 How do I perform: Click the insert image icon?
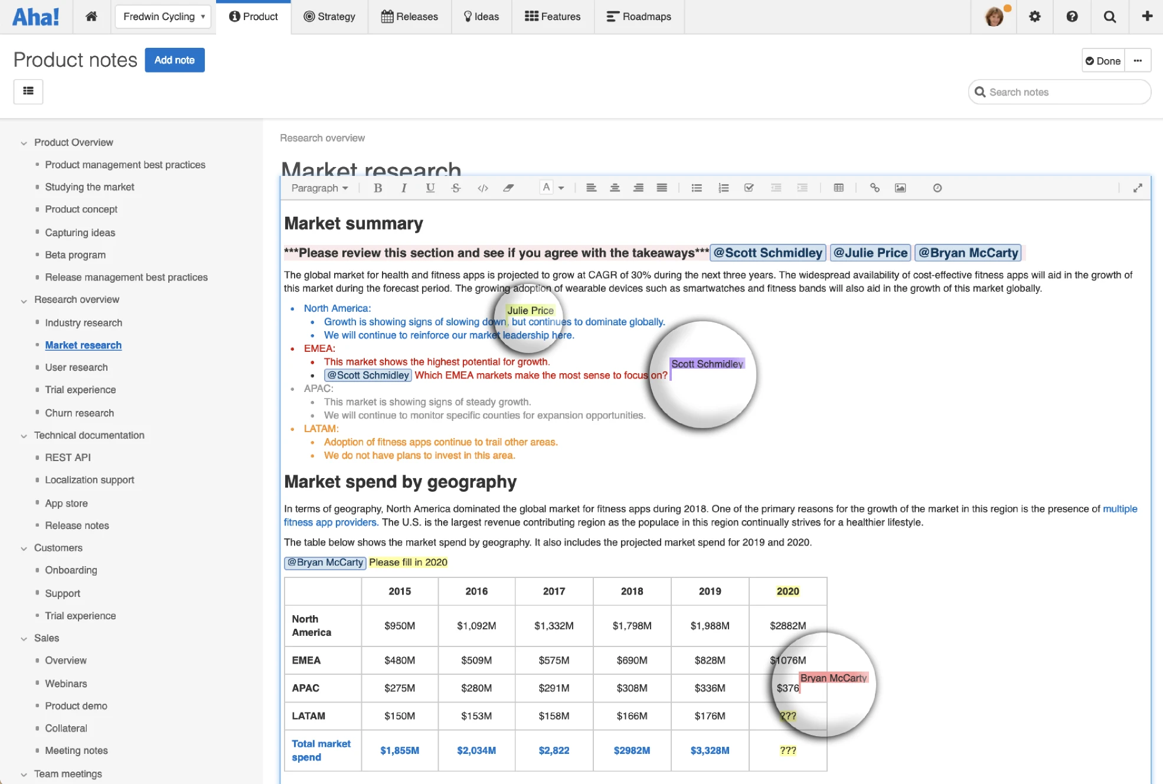(900, 188)
